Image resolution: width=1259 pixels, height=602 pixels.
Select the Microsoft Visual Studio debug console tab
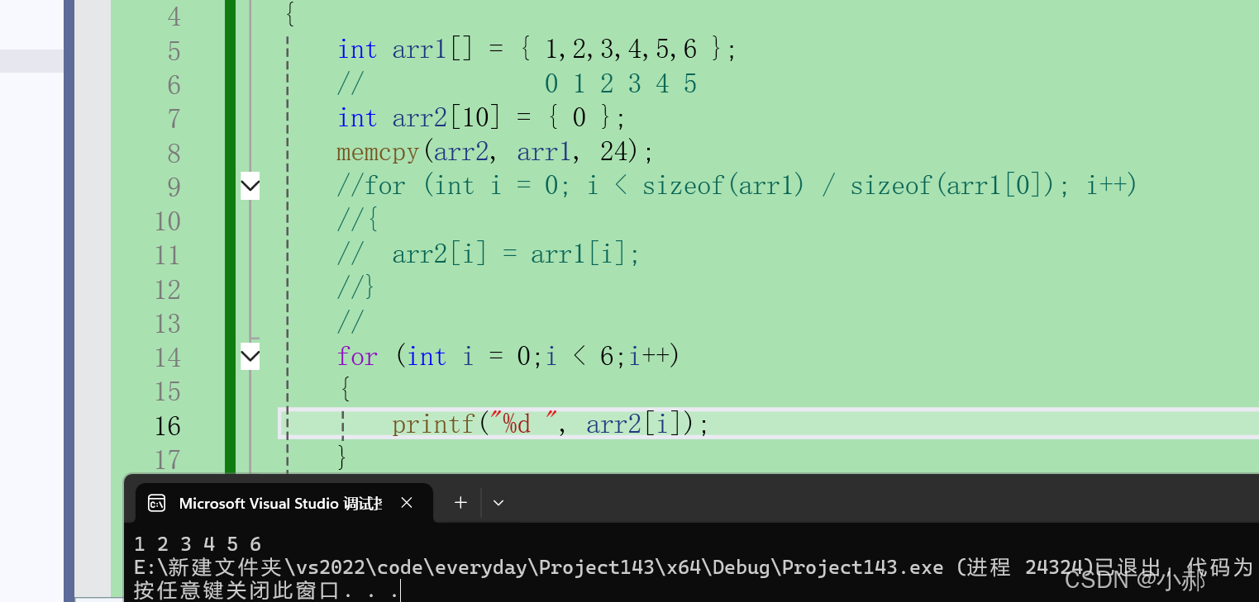[x=284, y=503]
